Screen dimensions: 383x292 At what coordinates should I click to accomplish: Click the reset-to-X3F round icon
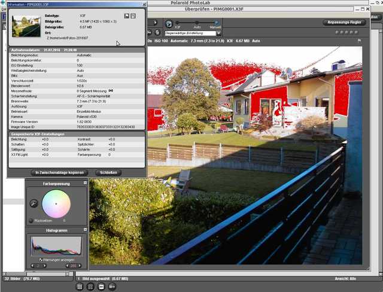[x=169, y=24]
